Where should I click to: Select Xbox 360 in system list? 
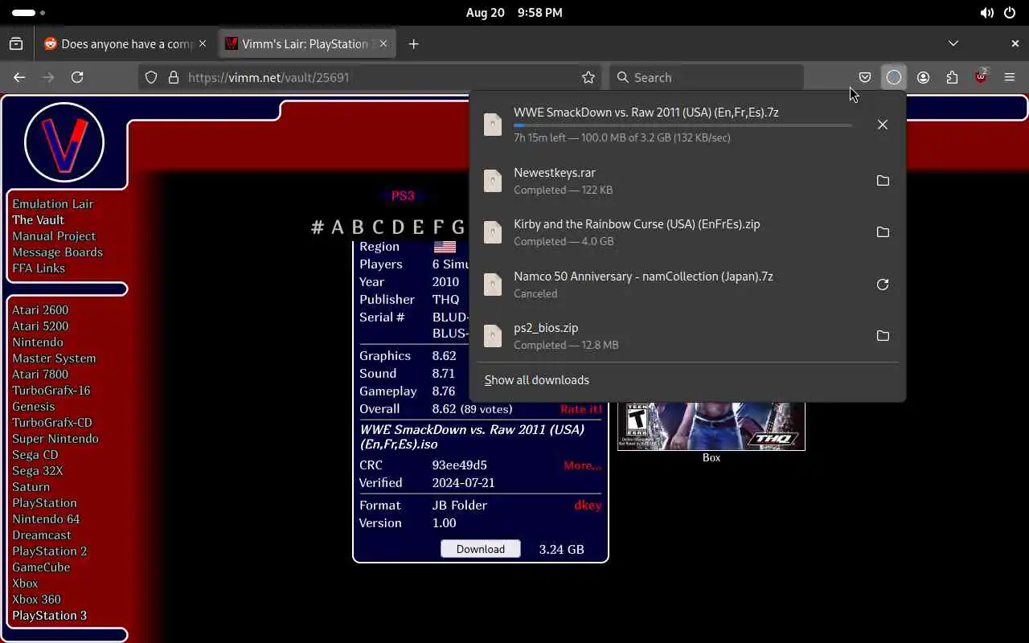36,600
